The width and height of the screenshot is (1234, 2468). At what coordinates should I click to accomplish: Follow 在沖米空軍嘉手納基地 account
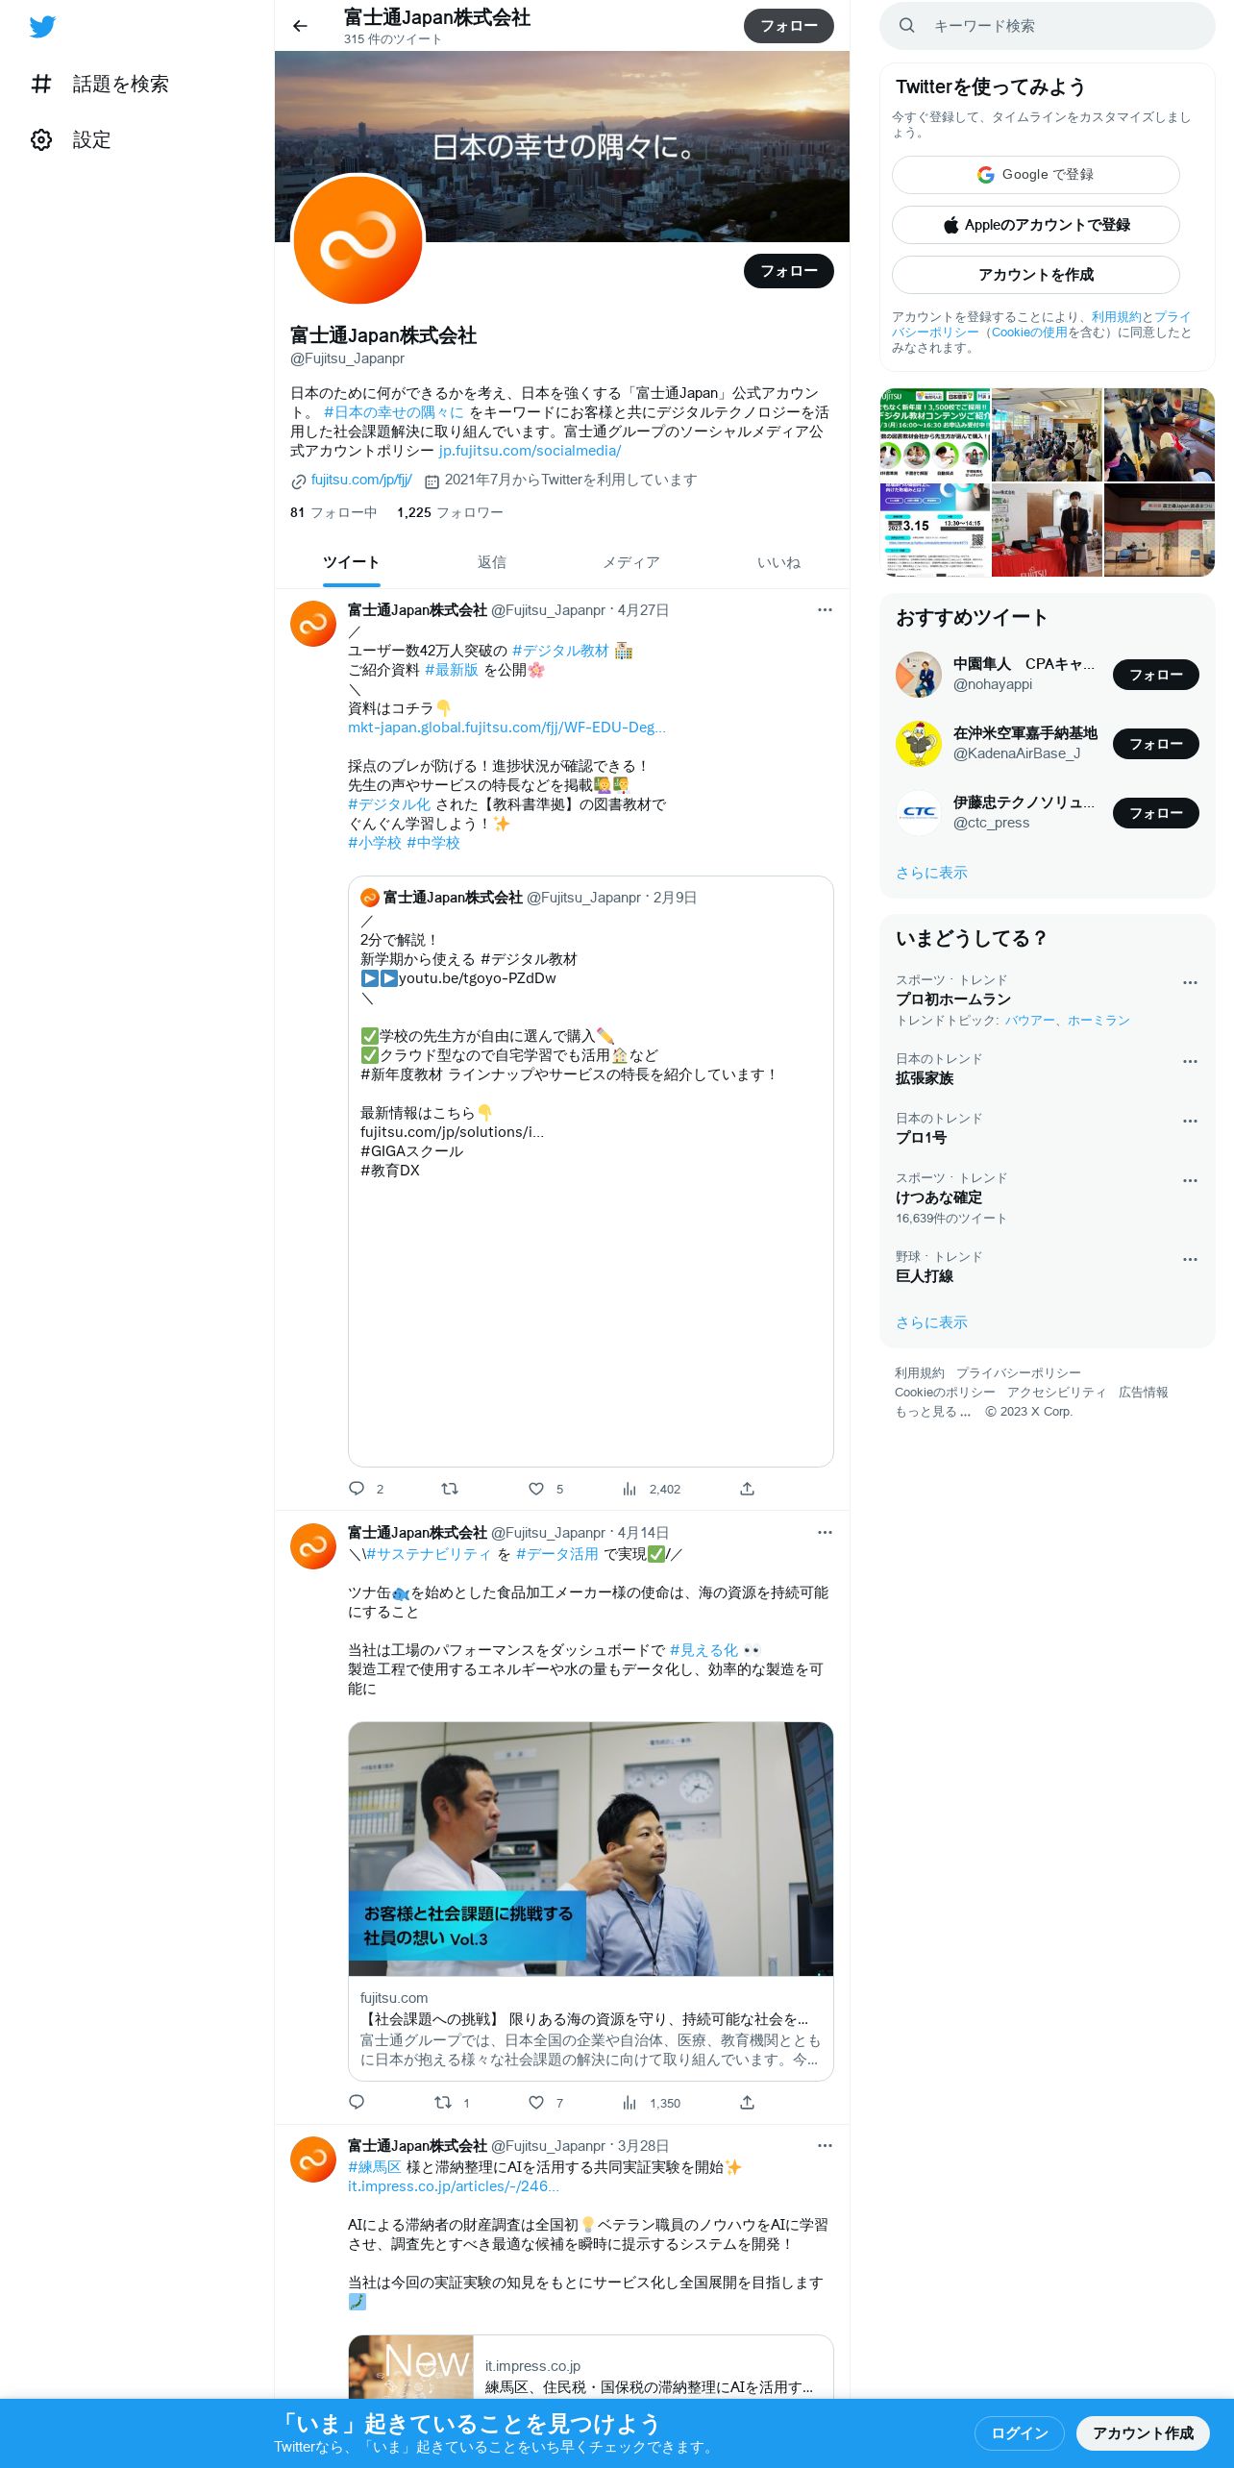pyautogui.click(x=1155, y=744)
